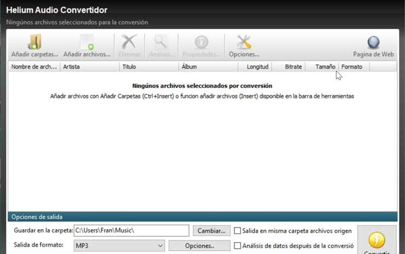Screen dimensions: 405x254
Task: Sort by Bitrate column header
Action: coord(288,66)
